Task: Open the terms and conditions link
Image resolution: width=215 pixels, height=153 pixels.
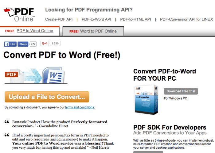Action: pos(80,107)
